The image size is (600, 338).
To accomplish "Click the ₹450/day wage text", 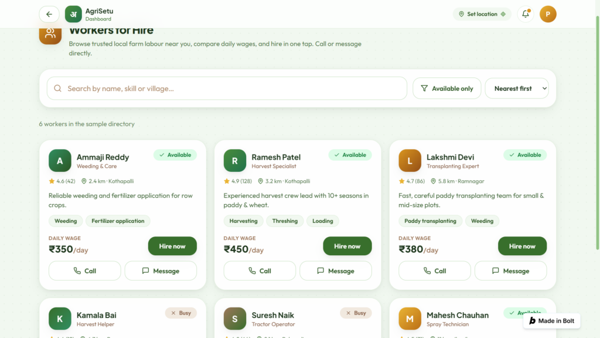I will pos(243,249).
